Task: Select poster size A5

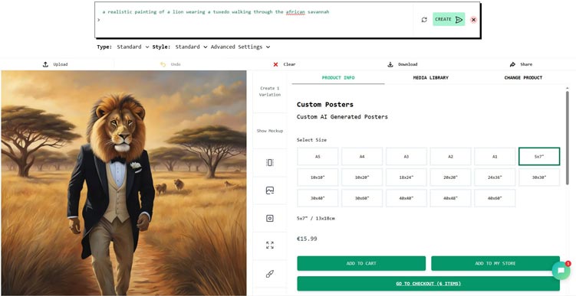Action: pos(318,157)
